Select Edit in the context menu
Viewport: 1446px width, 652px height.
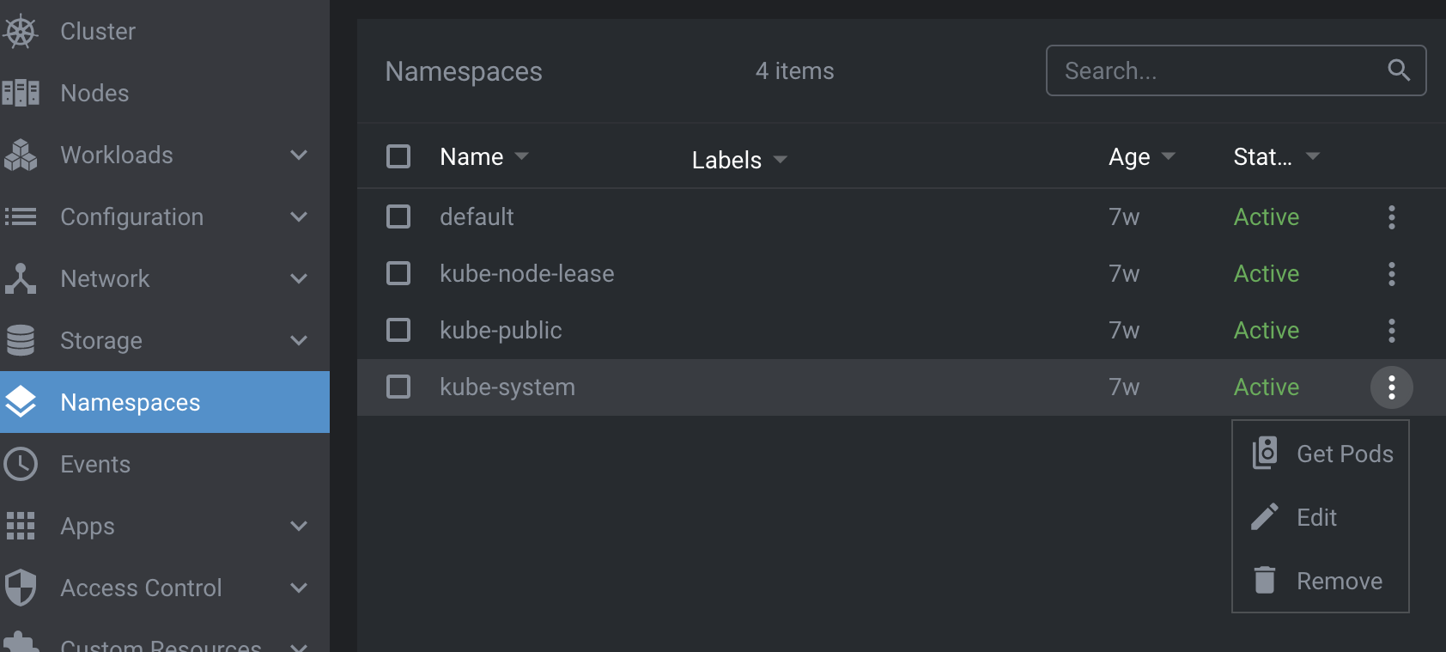pos(1315,517)
